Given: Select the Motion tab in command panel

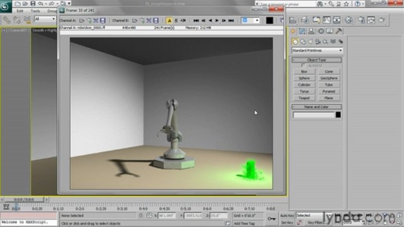Looking at the screenshot, I should tap(321, 31).
